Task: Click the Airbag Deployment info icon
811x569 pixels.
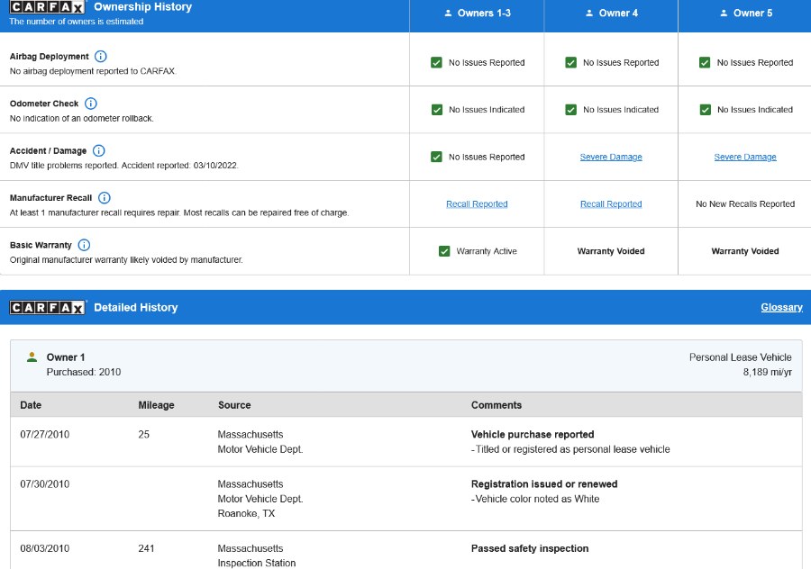Action: pos(101,57)
